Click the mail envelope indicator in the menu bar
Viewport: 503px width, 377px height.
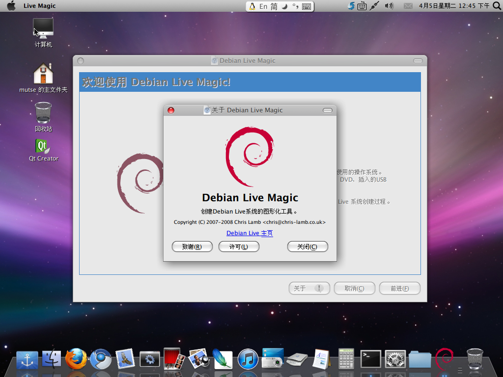tap(408, 6)
